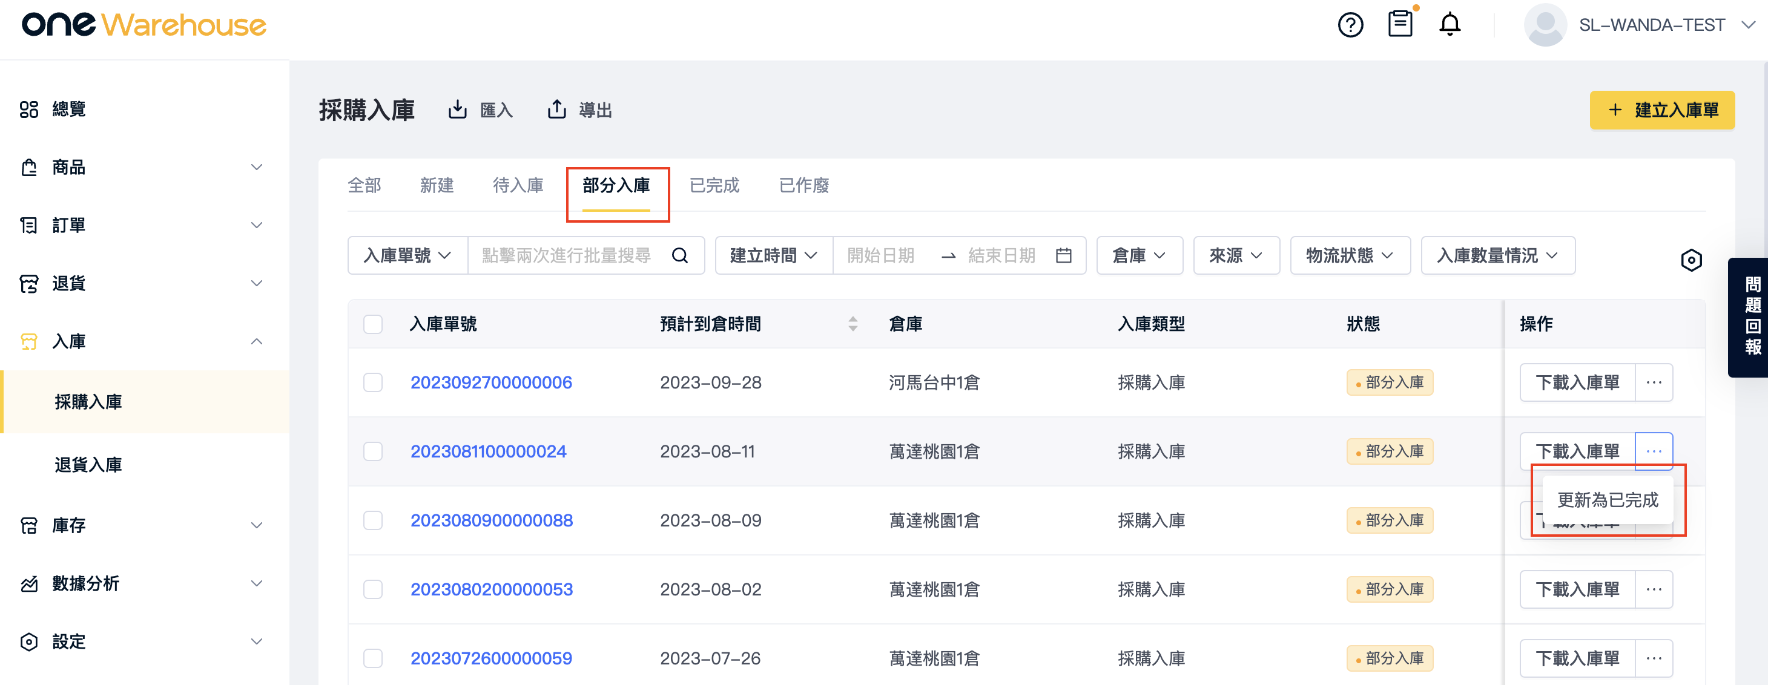The width and height of the screenshot is (1768, 685).
Task: Open order link 2023080200000053
Action: pyautogui.click(x=492, y=589)
